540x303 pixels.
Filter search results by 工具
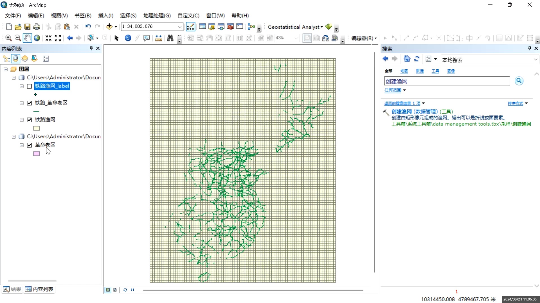click(x=435, y=71)
